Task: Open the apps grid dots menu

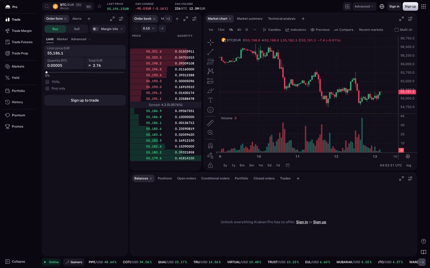Action: (424, 6)
